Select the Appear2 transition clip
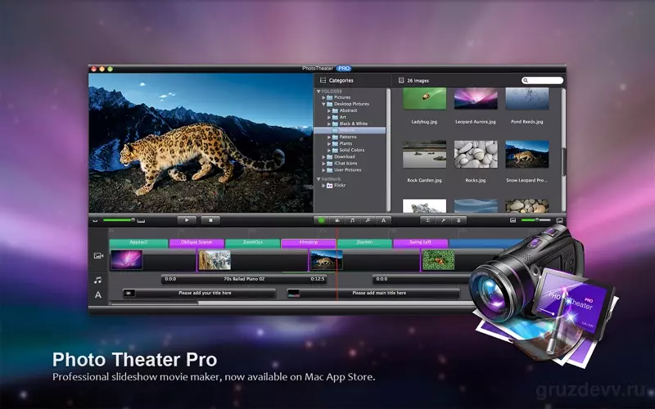 (x=138, y=243)
